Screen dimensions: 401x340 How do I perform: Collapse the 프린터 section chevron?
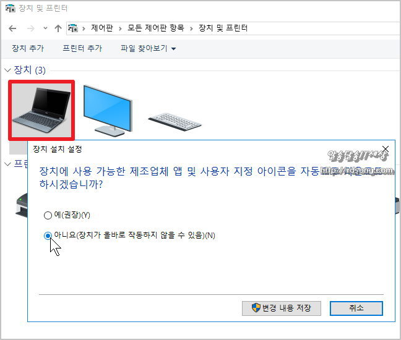(7, 164)
